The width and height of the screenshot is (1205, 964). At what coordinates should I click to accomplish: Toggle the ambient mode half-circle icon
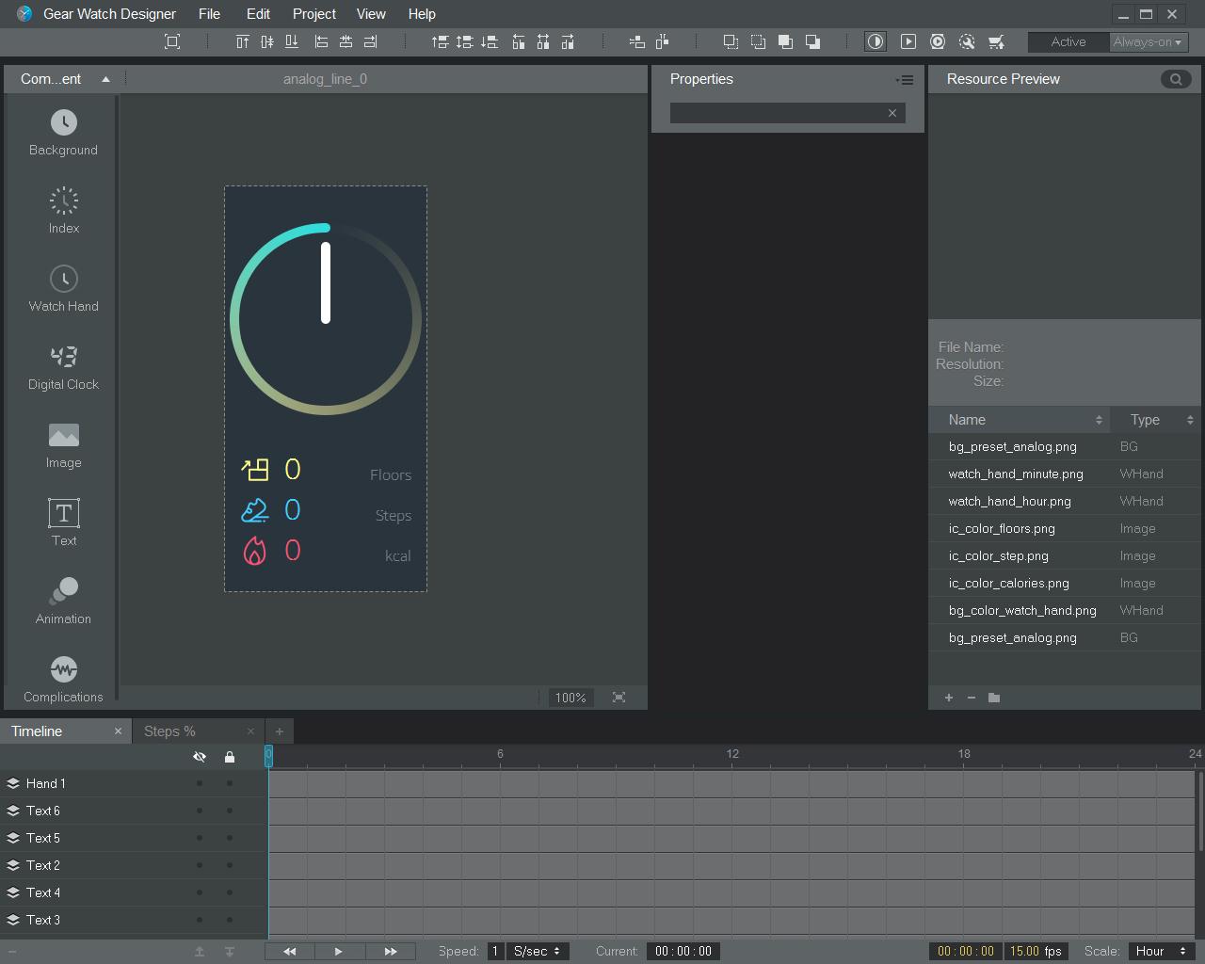point(876,41)
